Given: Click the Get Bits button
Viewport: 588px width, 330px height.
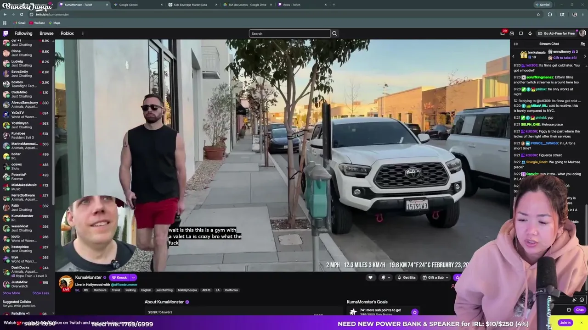Looking at the screenshot, I should point(407,277).
